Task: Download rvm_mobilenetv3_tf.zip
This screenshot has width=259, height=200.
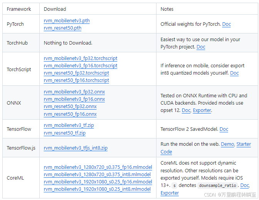Action: pyautogui.click(x=69, y=125)
